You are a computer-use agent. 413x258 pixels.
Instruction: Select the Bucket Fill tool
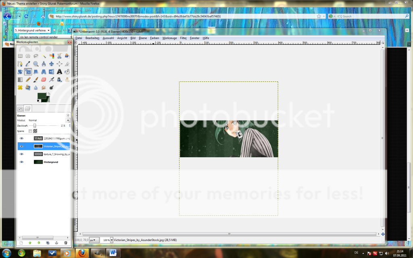coord(67,72)
